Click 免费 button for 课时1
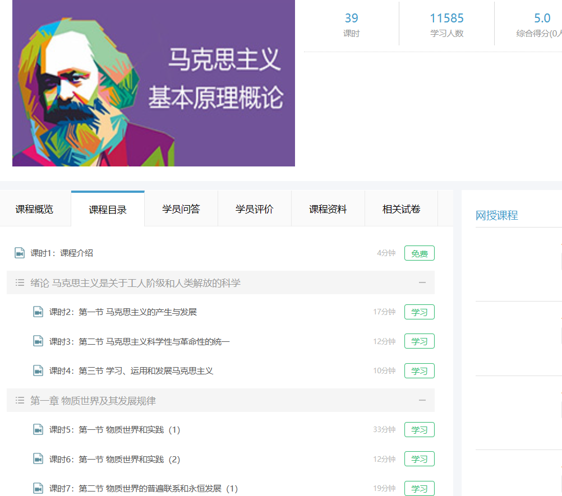Viewport: 562px width, 496px height. coord(420,253)
